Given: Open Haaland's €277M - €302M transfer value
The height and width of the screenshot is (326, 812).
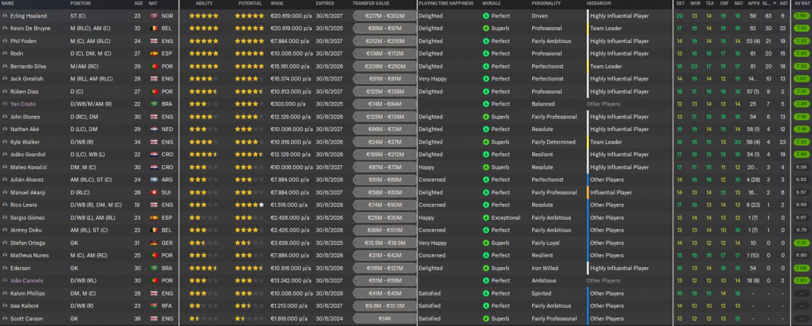Looking at the screenshot, I should coord(384,16).
